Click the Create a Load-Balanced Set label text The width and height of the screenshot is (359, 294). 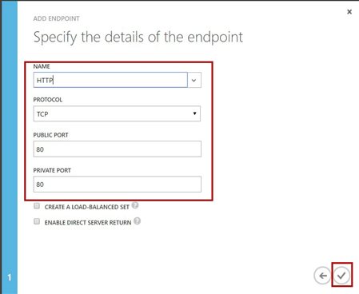[x=87, y=207]
